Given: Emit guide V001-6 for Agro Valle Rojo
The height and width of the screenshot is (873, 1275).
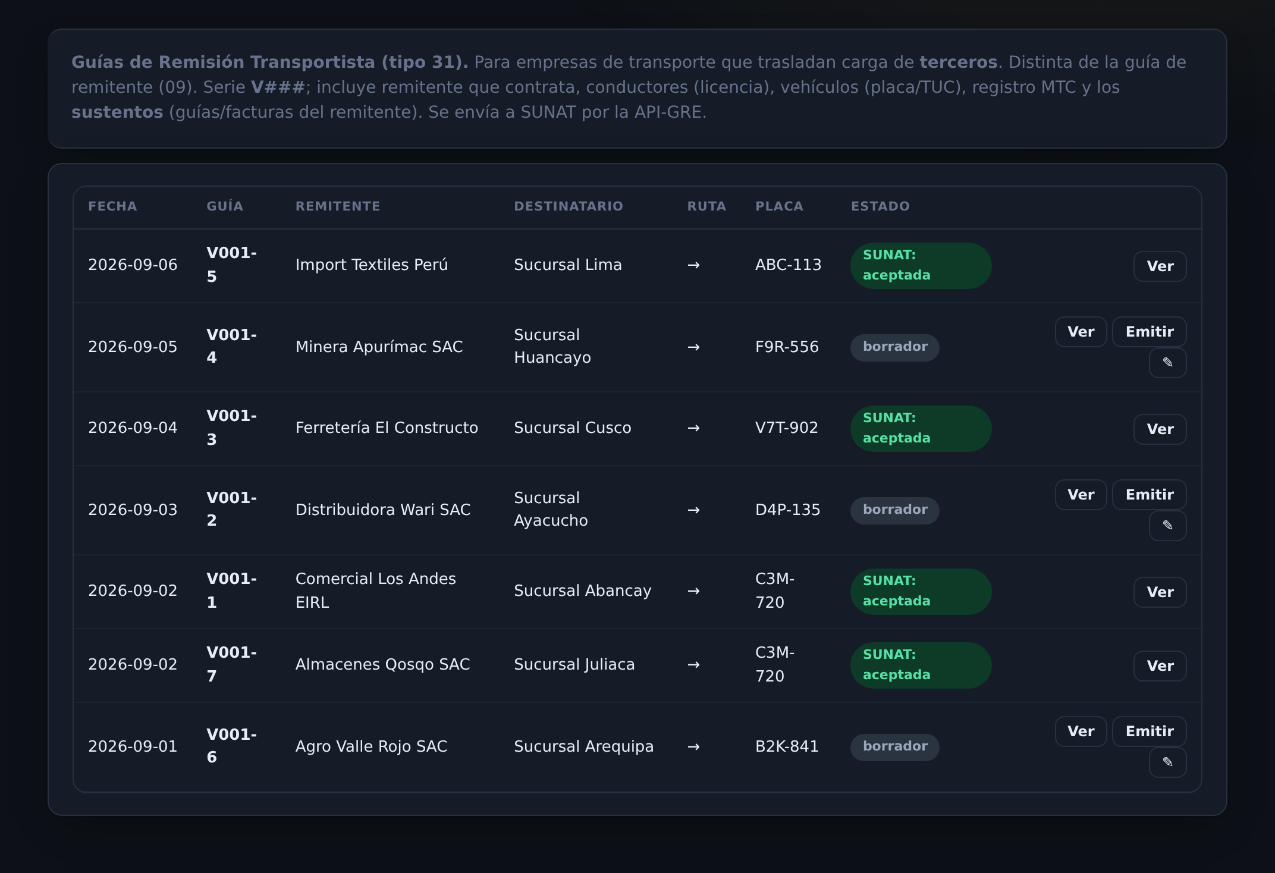Looking at the screenshot, I should (1149, 731).
